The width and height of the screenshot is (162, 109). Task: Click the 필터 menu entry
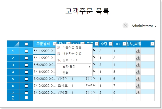(66, 73)
